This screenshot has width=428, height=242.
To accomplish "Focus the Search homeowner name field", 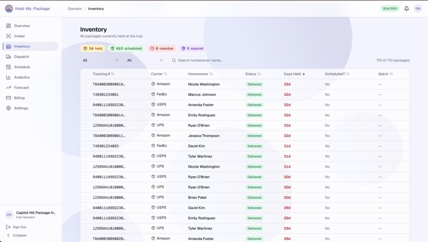I will click(x=210, y=60).
